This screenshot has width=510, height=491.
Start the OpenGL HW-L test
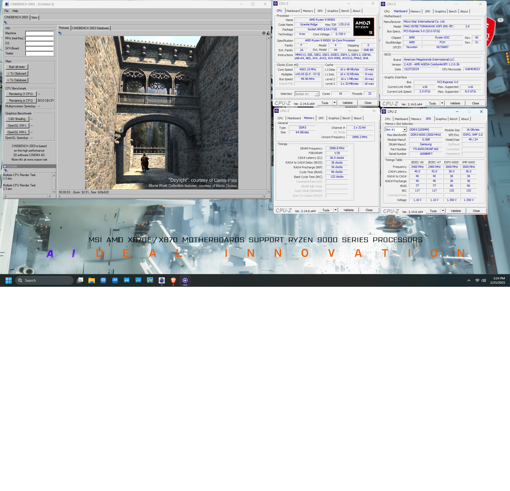point(17,132)
